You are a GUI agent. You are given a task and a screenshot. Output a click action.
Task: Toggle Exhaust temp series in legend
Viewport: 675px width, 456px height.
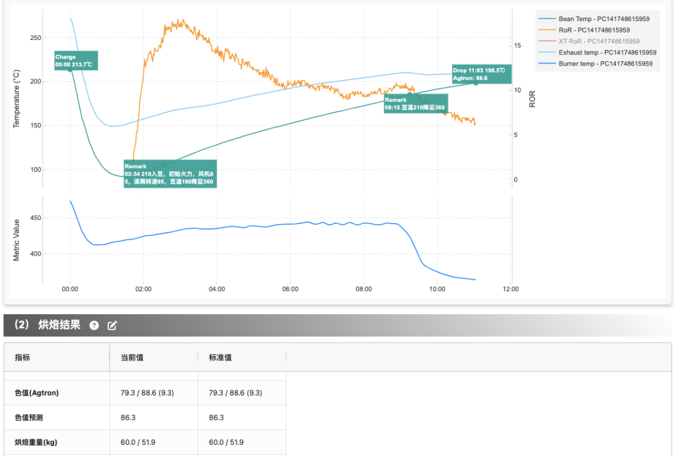pos(597,52)
